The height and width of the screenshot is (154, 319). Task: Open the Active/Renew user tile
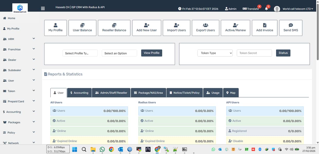pos(235,28)
